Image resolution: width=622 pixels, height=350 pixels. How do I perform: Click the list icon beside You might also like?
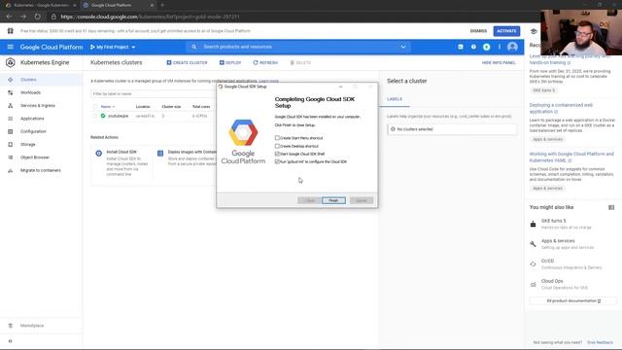tap(611, 207)
